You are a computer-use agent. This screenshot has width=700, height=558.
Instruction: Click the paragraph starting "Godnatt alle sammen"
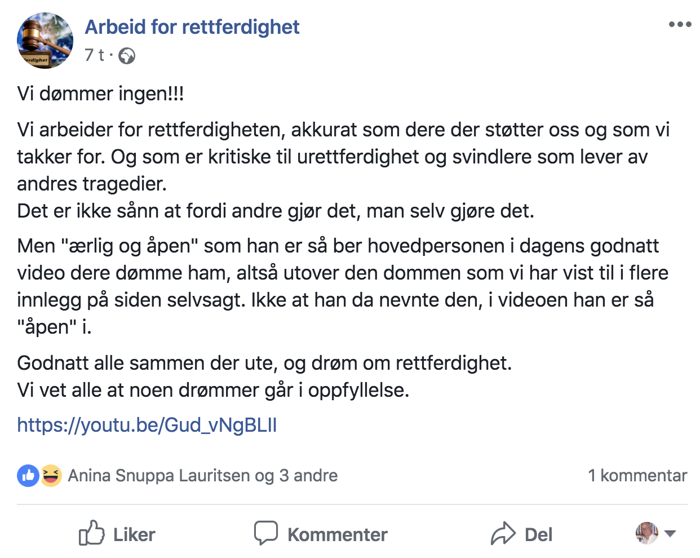[x=264, y=376]
